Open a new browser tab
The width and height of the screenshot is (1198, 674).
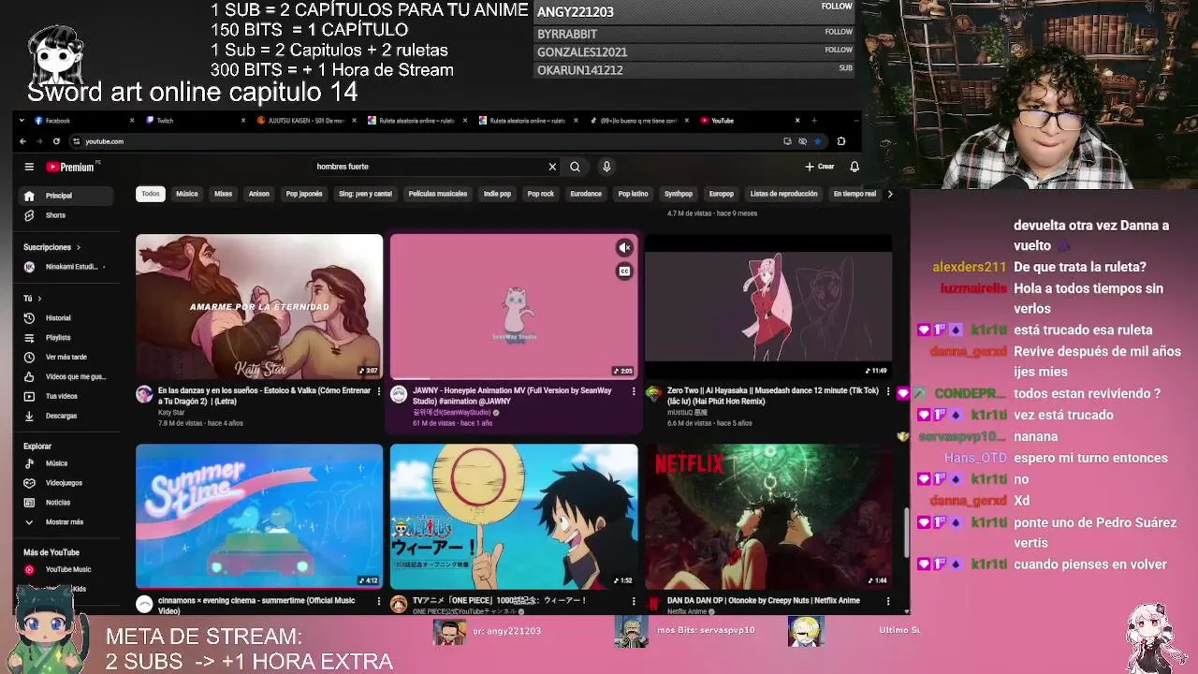tap(814, 121)
